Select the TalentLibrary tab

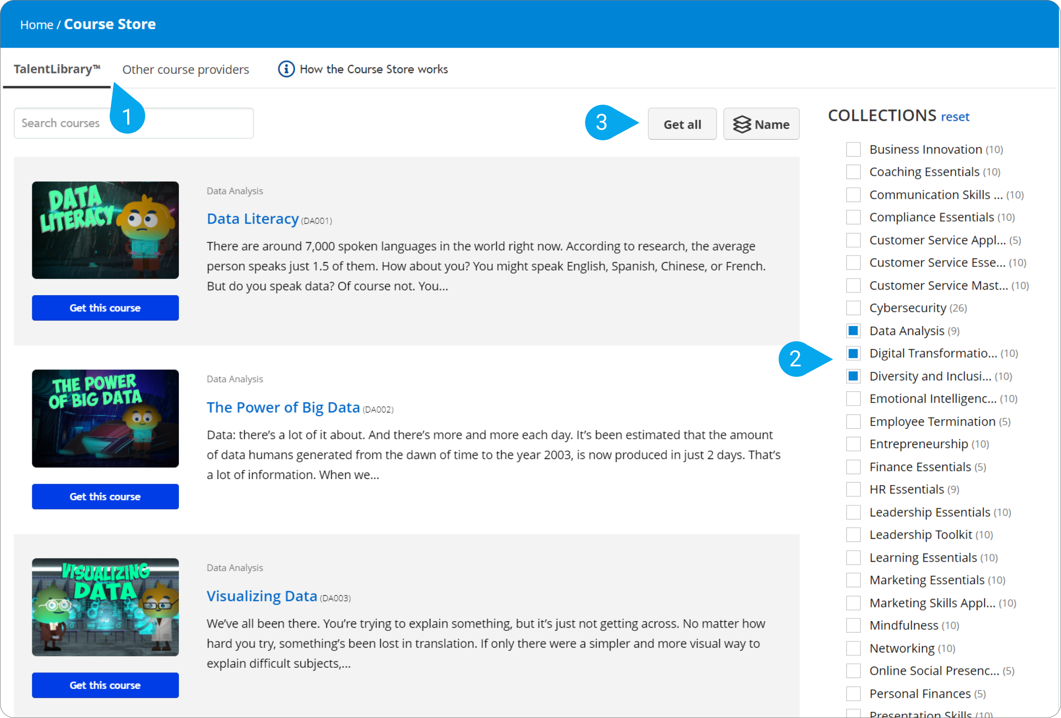coord(56,69)
